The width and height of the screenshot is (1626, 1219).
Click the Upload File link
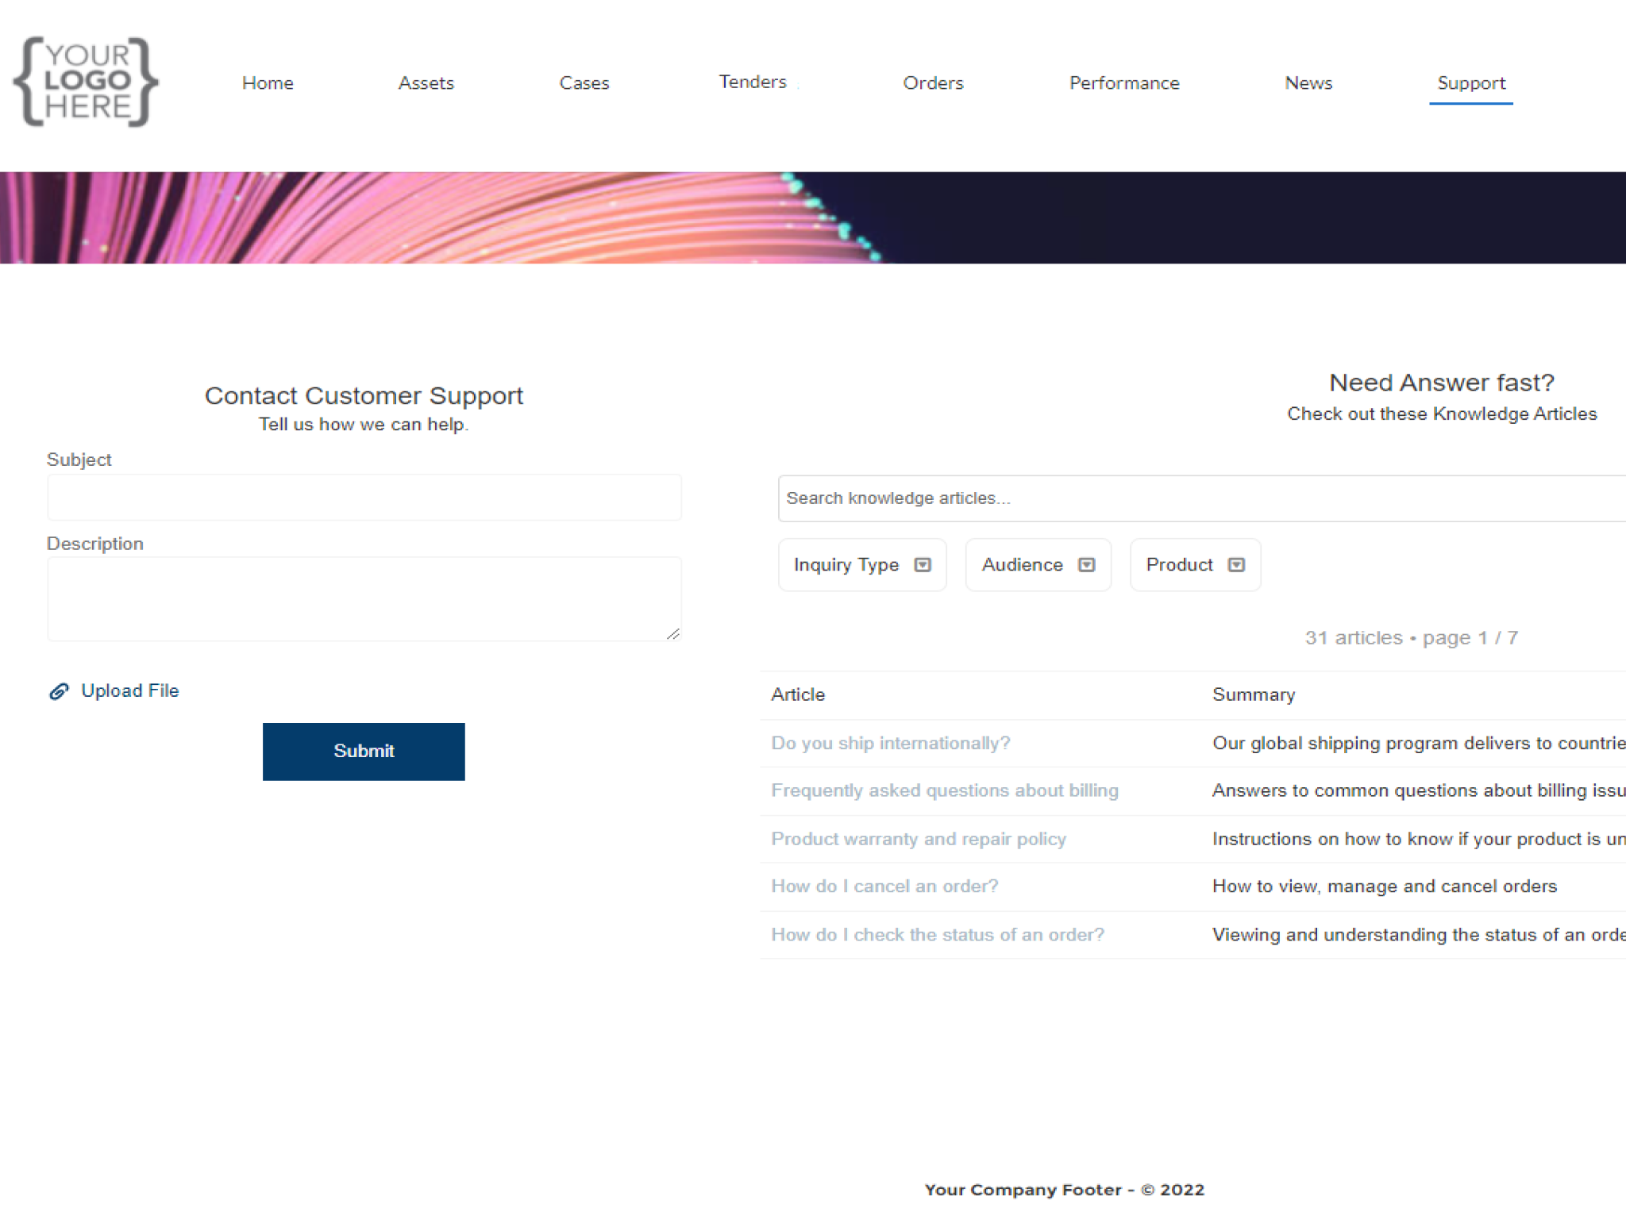pos(129,690)
